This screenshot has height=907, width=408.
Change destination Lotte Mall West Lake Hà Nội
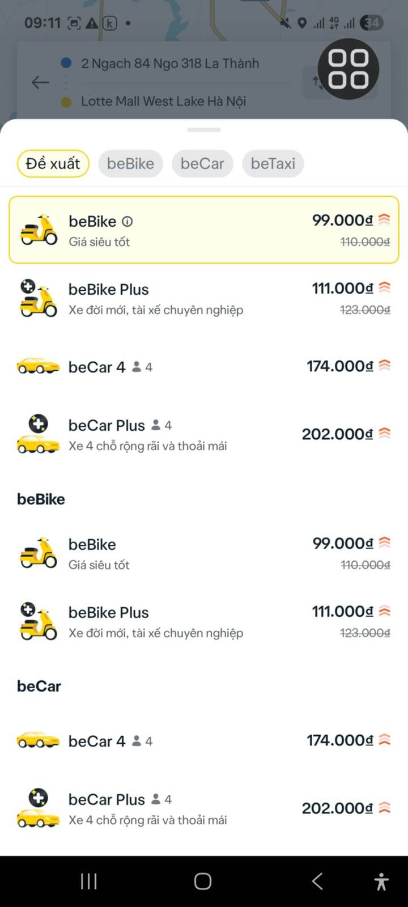[163, 101]
